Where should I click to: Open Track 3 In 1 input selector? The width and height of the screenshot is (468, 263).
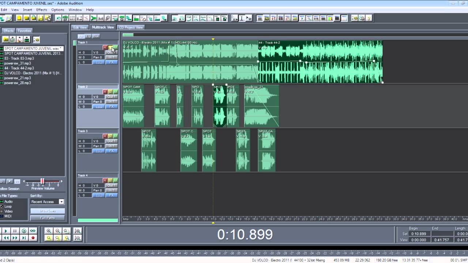point(111,146)
